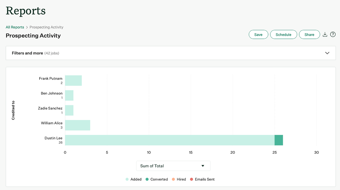Click the Hired legend color dot
Screen dimensions: 340x190
click(x=173, y=179)
